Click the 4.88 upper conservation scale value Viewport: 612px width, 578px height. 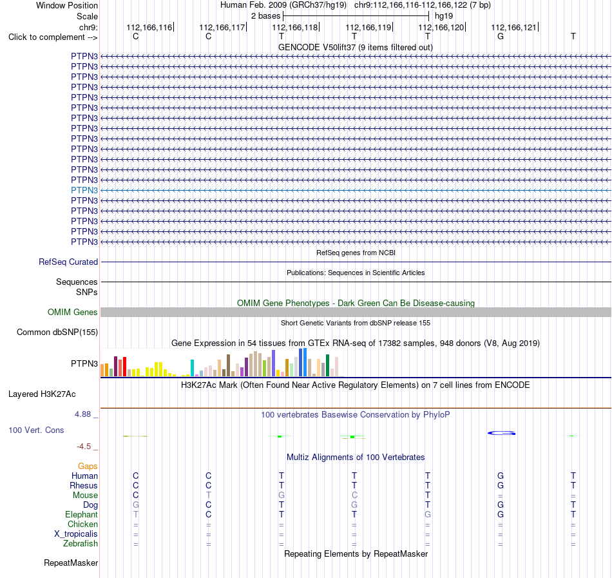82,414
